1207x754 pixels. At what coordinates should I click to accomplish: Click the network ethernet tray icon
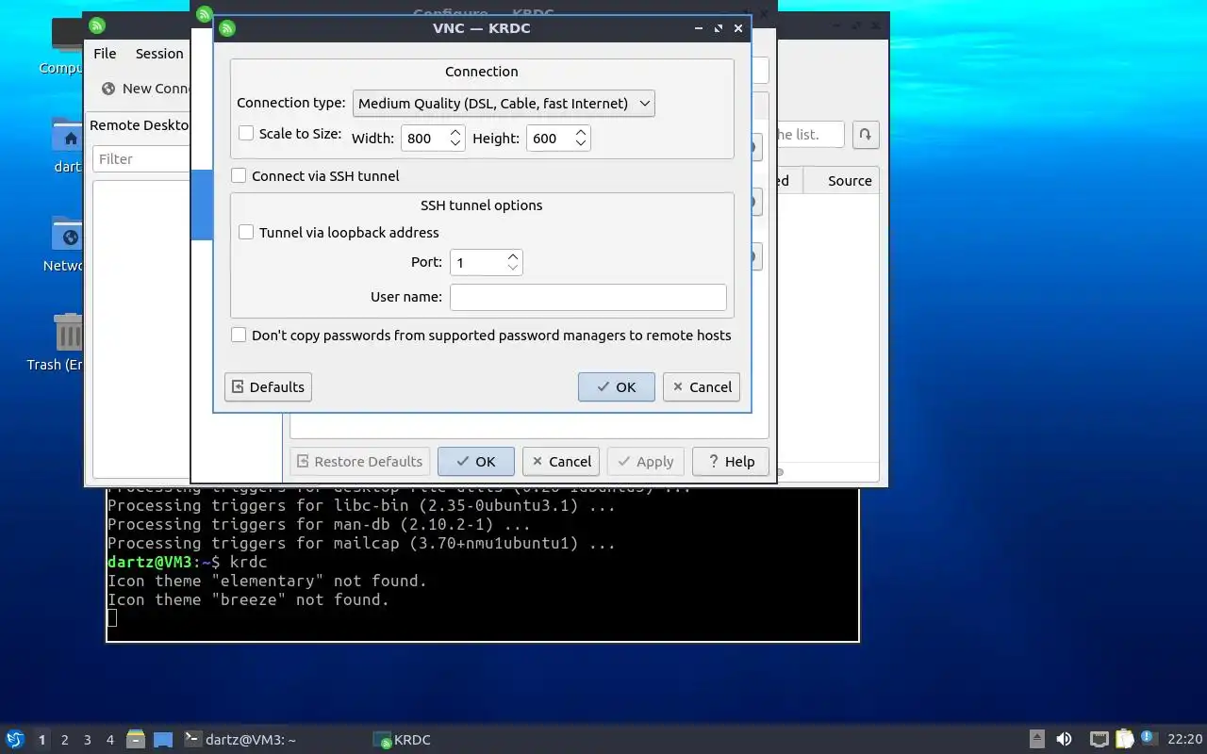1099,740
